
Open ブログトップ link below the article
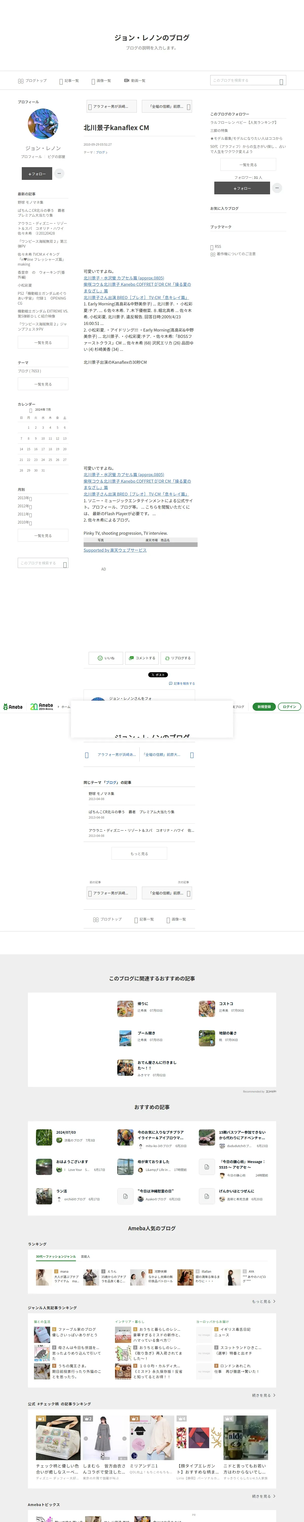pyautogui.click(x=107, y=919)
